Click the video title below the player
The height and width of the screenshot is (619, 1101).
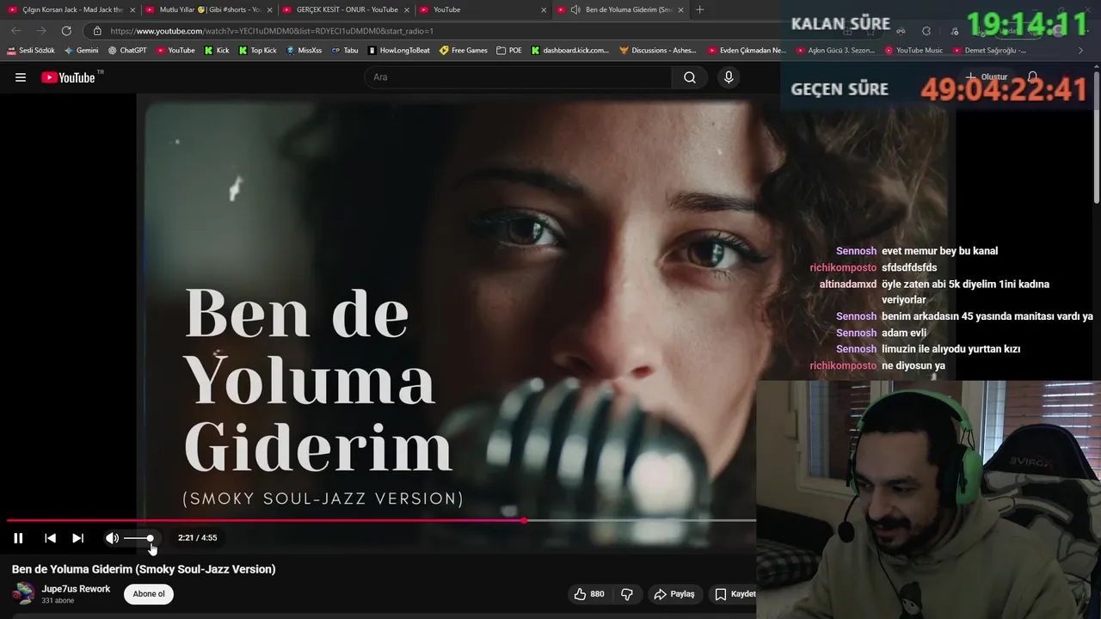pos(144,569)
